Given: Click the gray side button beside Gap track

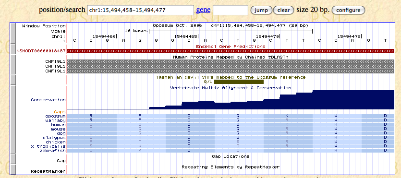Looking at the screenshot, I should click(12, 159).
